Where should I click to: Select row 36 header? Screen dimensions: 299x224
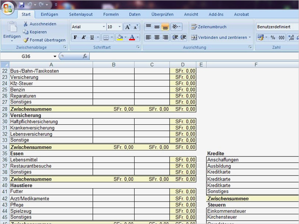5,160
